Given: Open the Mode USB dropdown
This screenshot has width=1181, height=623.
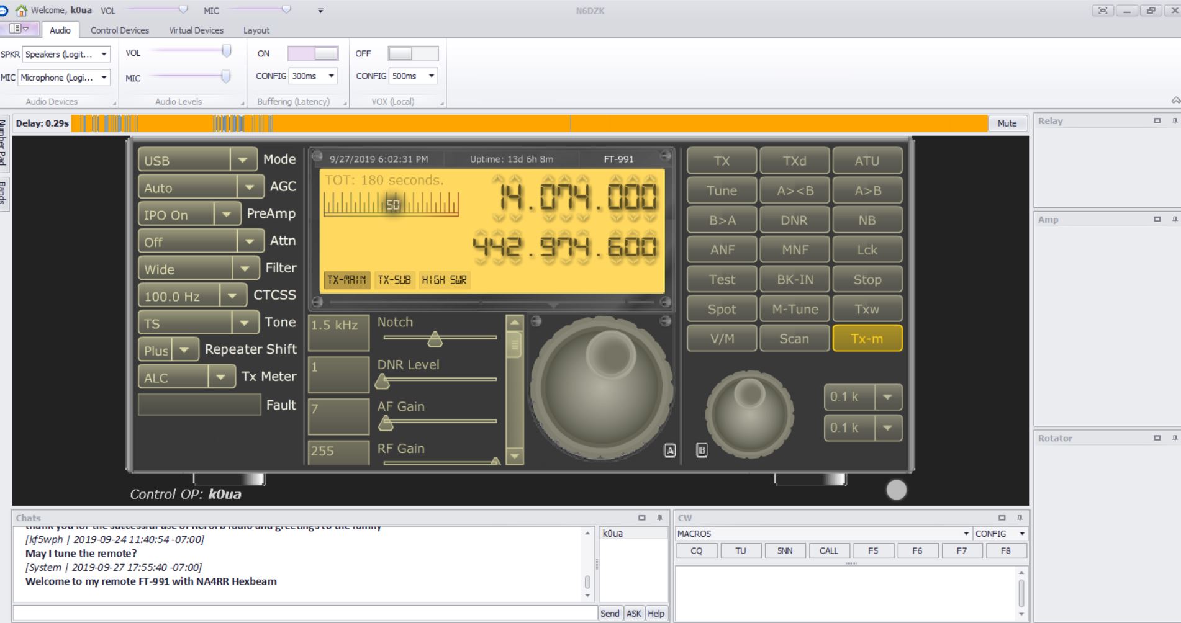Looking at the screenshot, I should click(243, 160).
